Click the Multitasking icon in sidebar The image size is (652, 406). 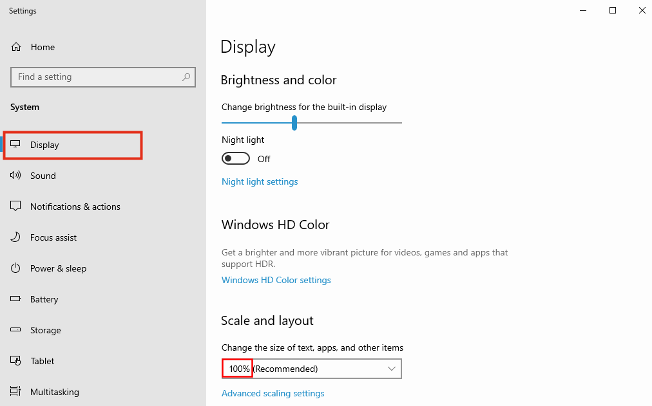click(16, 392)
